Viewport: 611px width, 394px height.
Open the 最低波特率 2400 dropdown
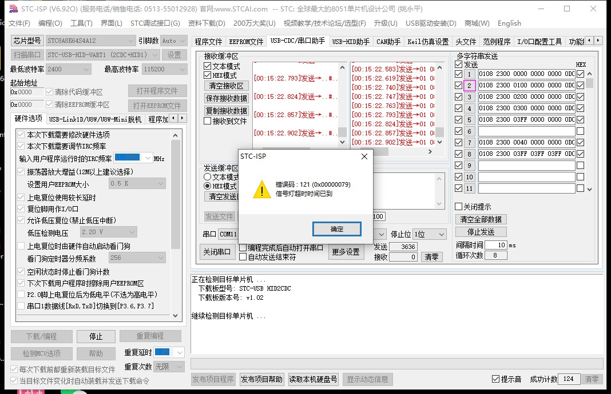(86, 69)
